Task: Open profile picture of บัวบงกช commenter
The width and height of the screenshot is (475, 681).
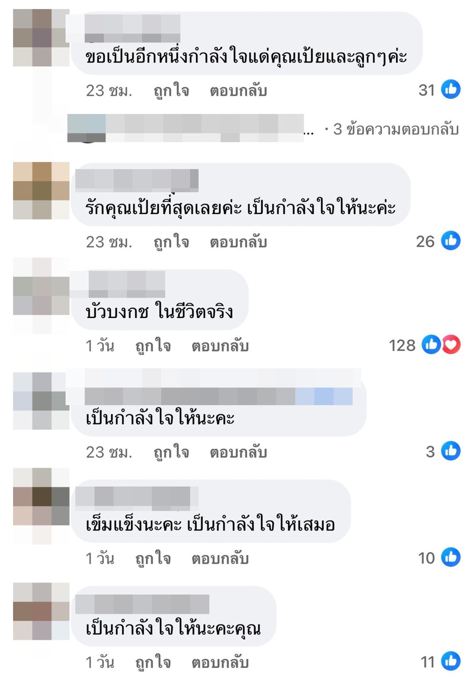Action: (x=41, y=296)
